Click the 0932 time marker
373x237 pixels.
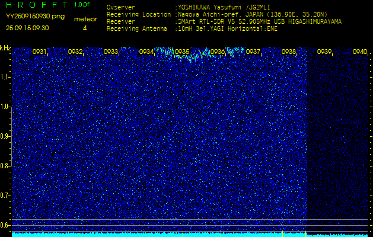[75, 52]
